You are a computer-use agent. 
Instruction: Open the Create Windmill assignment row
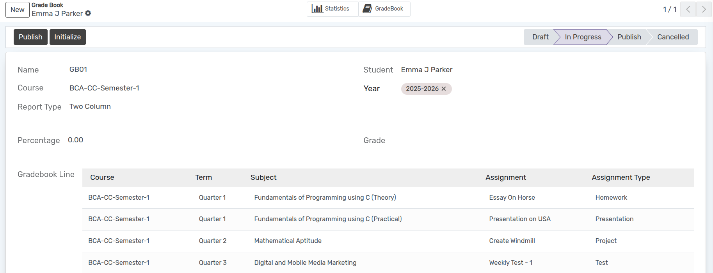click(x=512, y=241)
